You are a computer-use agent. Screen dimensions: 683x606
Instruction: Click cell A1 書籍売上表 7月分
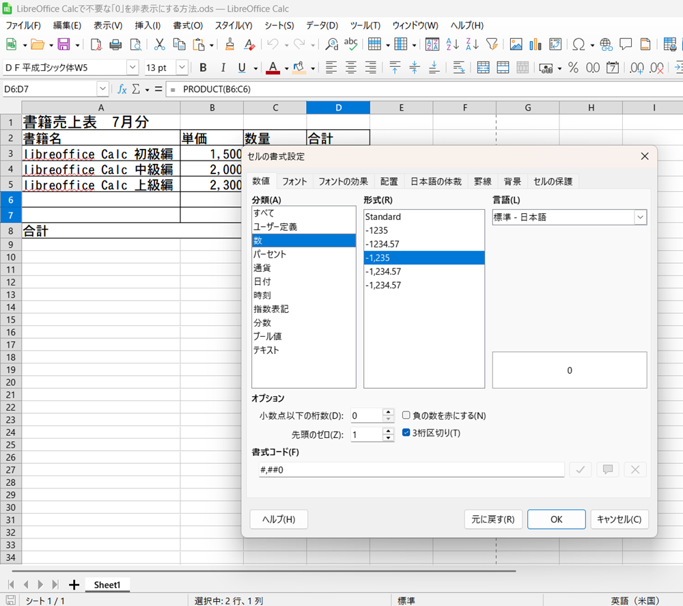click(100, 122)
